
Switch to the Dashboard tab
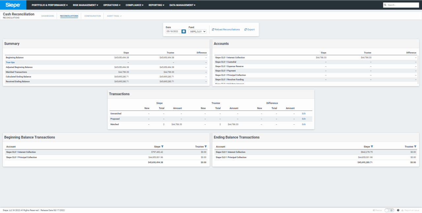47,16
